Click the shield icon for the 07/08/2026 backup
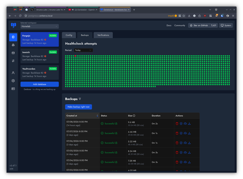243x179 pixels. click(x=181, y=124)
